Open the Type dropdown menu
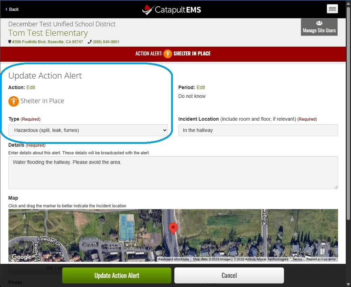The width and height of the screenshot is (351, 287). (x=88, y=130)
